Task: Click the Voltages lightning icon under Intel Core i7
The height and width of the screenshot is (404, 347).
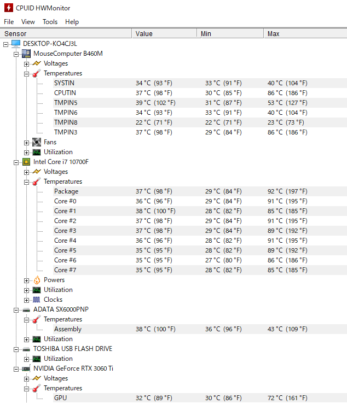Action: pyautogui.click(x=37, y=172)
